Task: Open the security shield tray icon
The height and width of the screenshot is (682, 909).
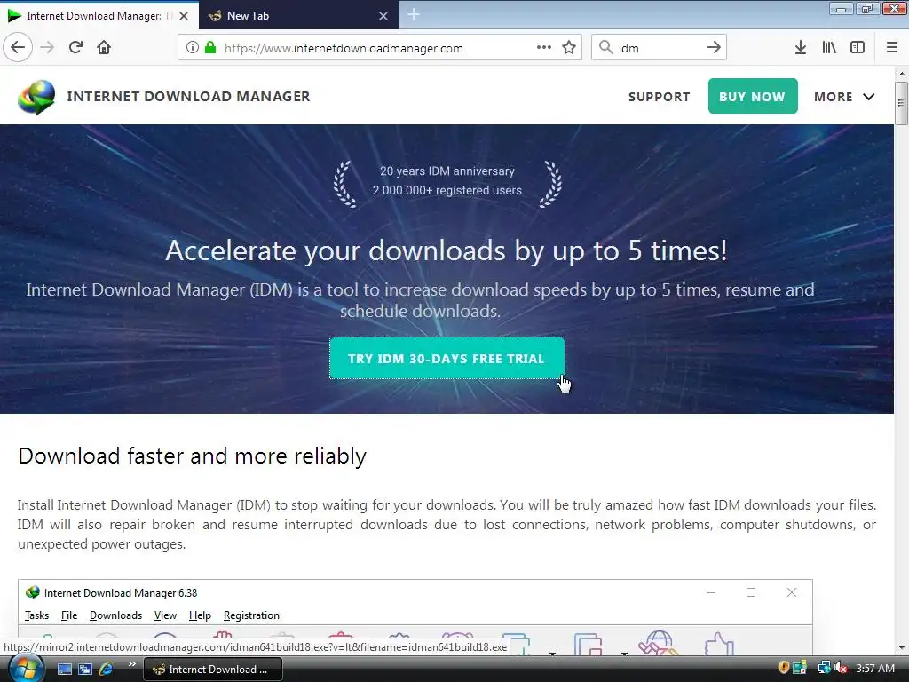Action: pos(783,668)
